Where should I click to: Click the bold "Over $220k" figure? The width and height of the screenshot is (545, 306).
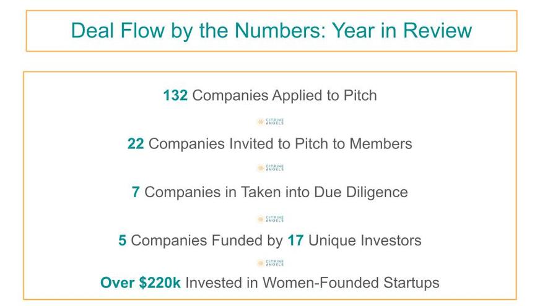coord(141,283)
